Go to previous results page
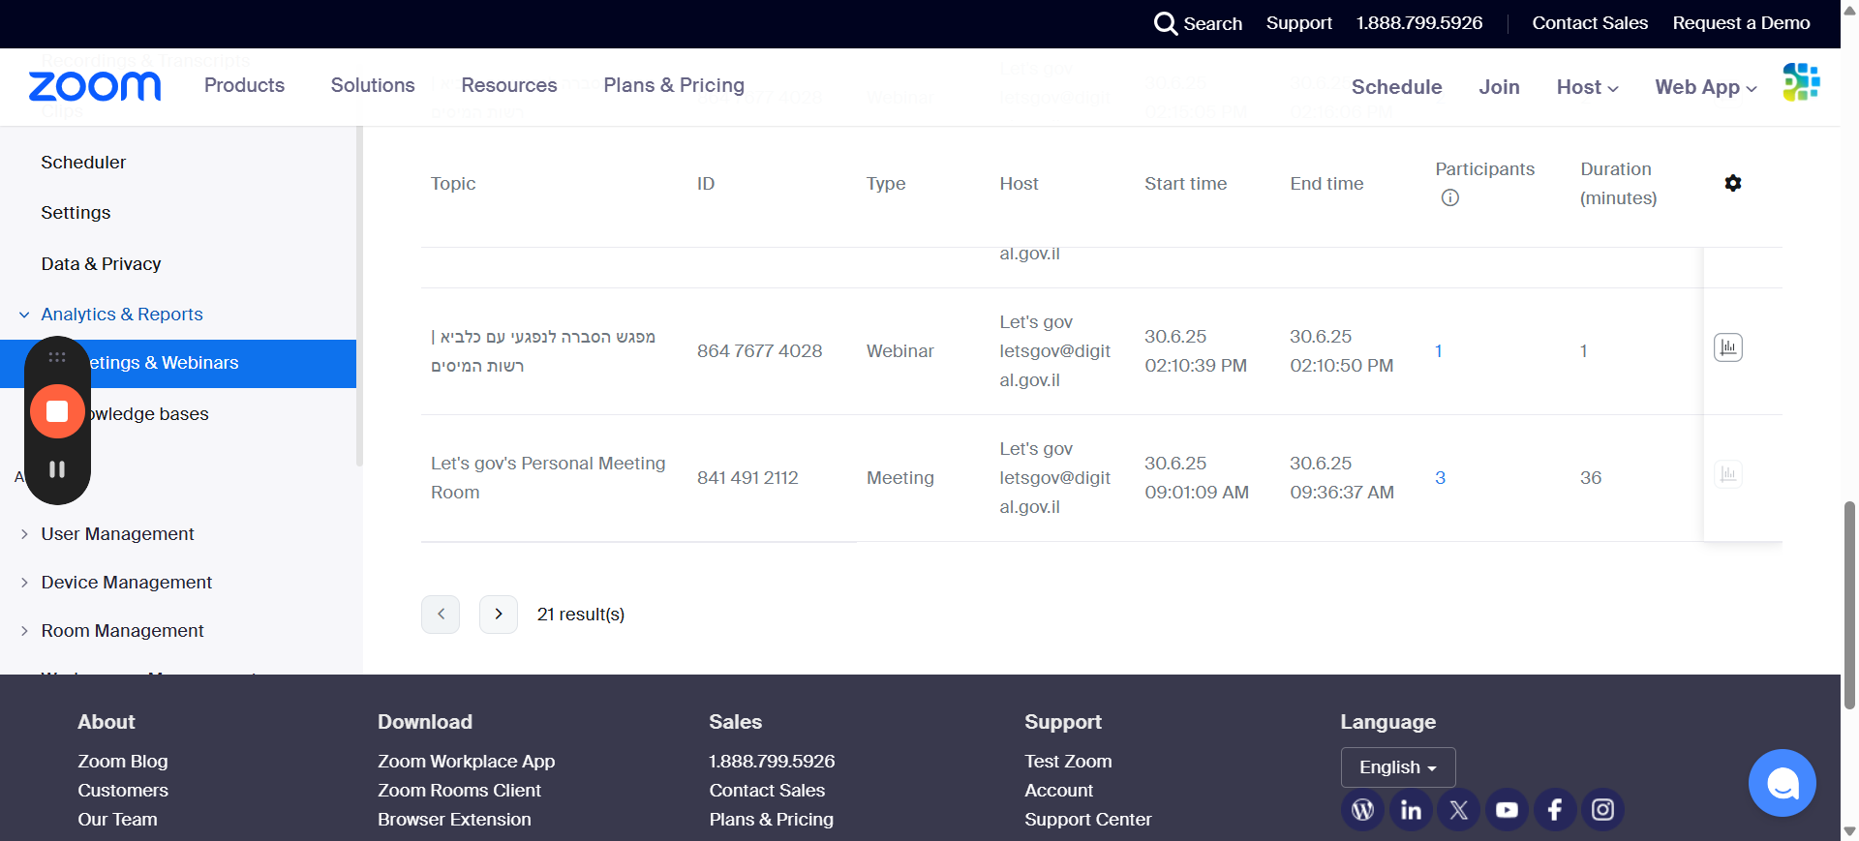Screen dimensions: 1859x841 click(441, 615)
